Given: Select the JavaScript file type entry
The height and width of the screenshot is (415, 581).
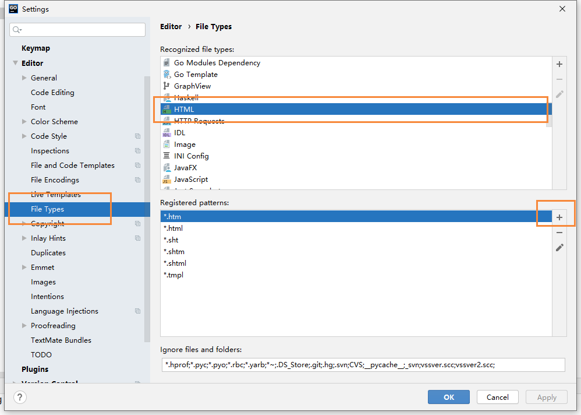Looking at the screenshot, I should coord(191,180).
